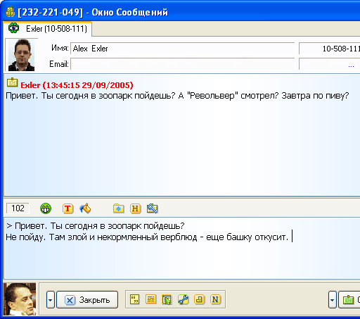Click the key encryption icon in message toolbar
Image resolution: width=360 pixels, height=319 pixels.
[153, 208]
